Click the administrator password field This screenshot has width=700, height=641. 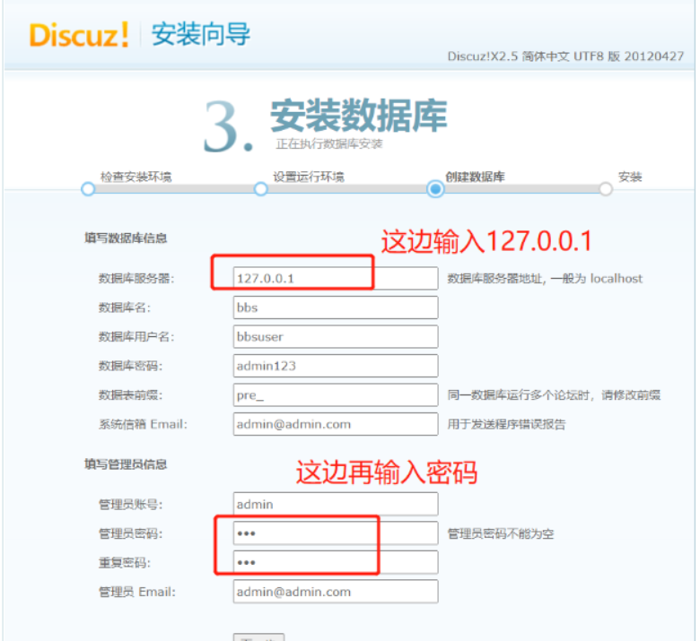coord(336,533)
